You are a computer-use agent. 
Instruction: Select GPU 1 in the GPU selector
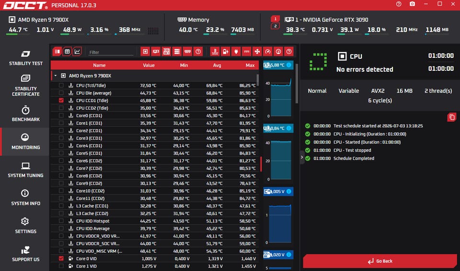(x=275, y=19)
